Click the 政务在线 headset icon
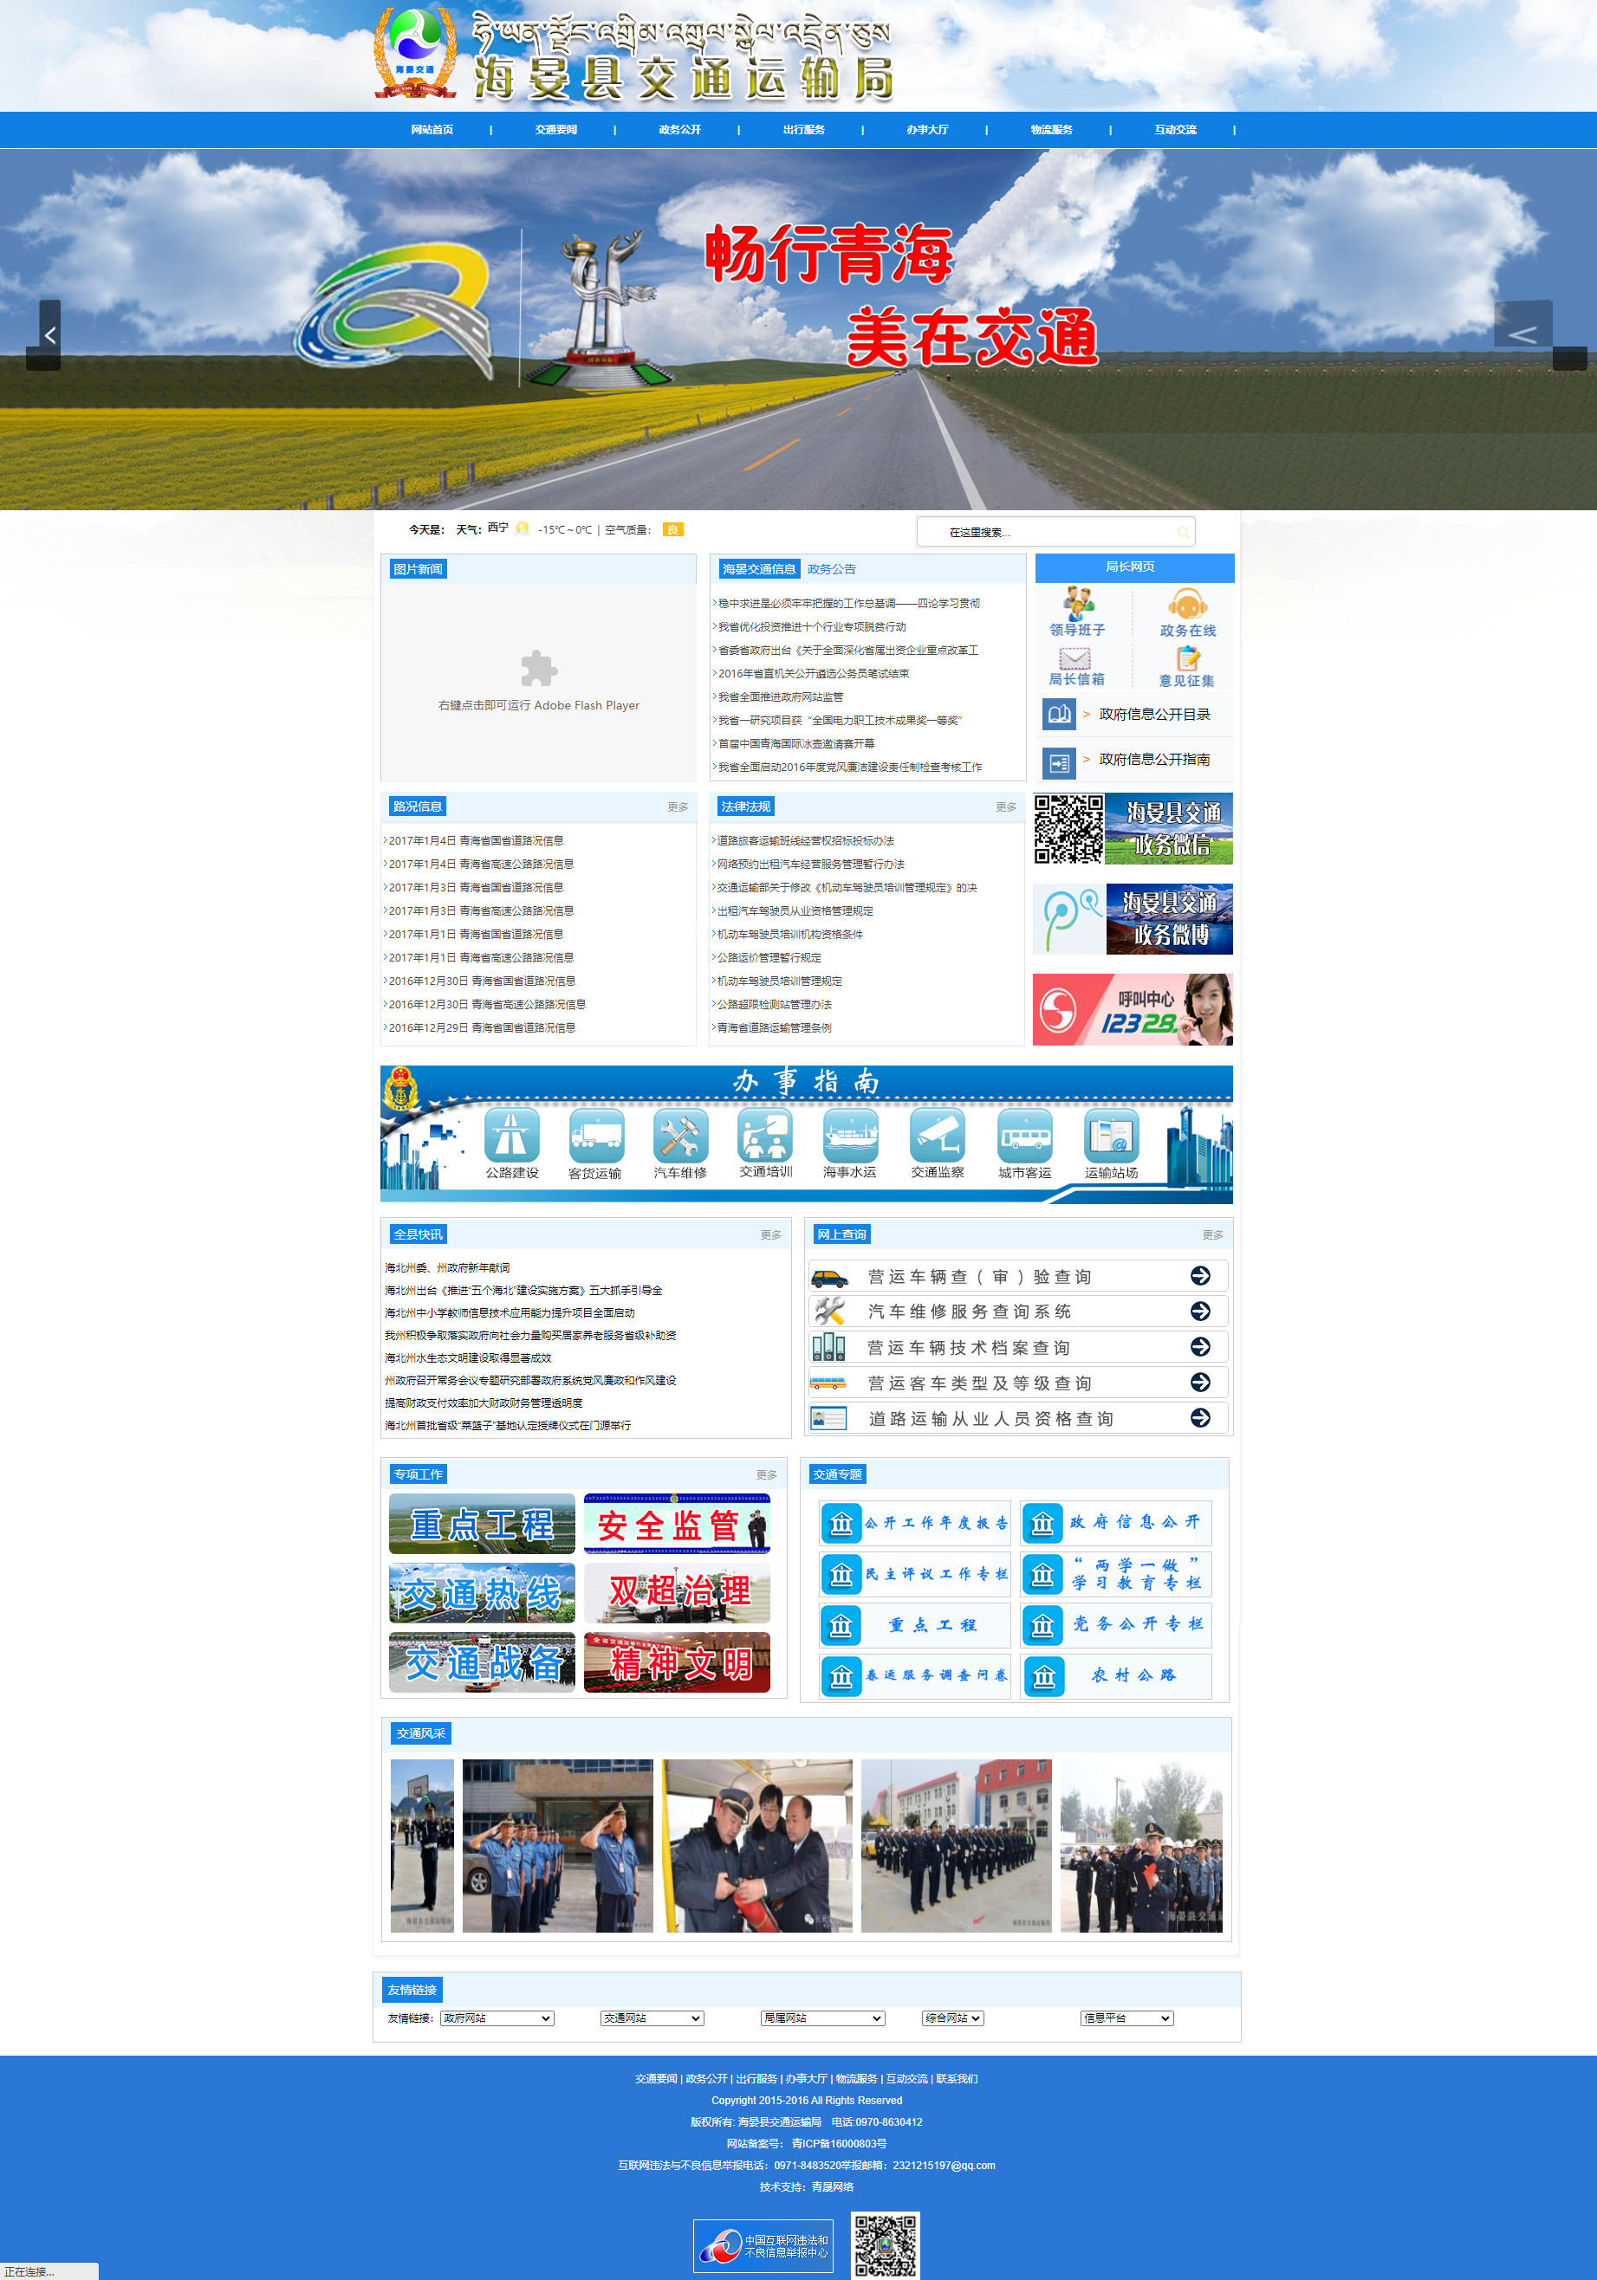 (x=1187, y=604)
